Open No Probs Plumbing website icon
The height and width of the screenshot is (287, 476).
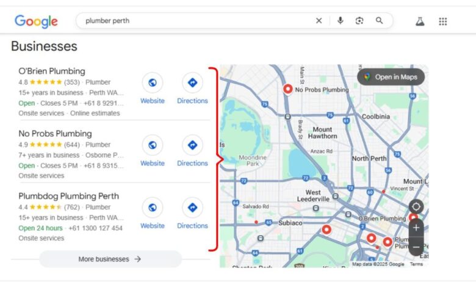pos(153,145)
